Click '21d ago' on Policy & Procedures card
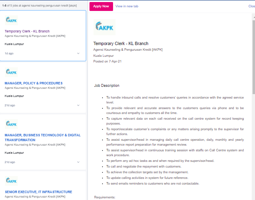 (x=10, y=105)
